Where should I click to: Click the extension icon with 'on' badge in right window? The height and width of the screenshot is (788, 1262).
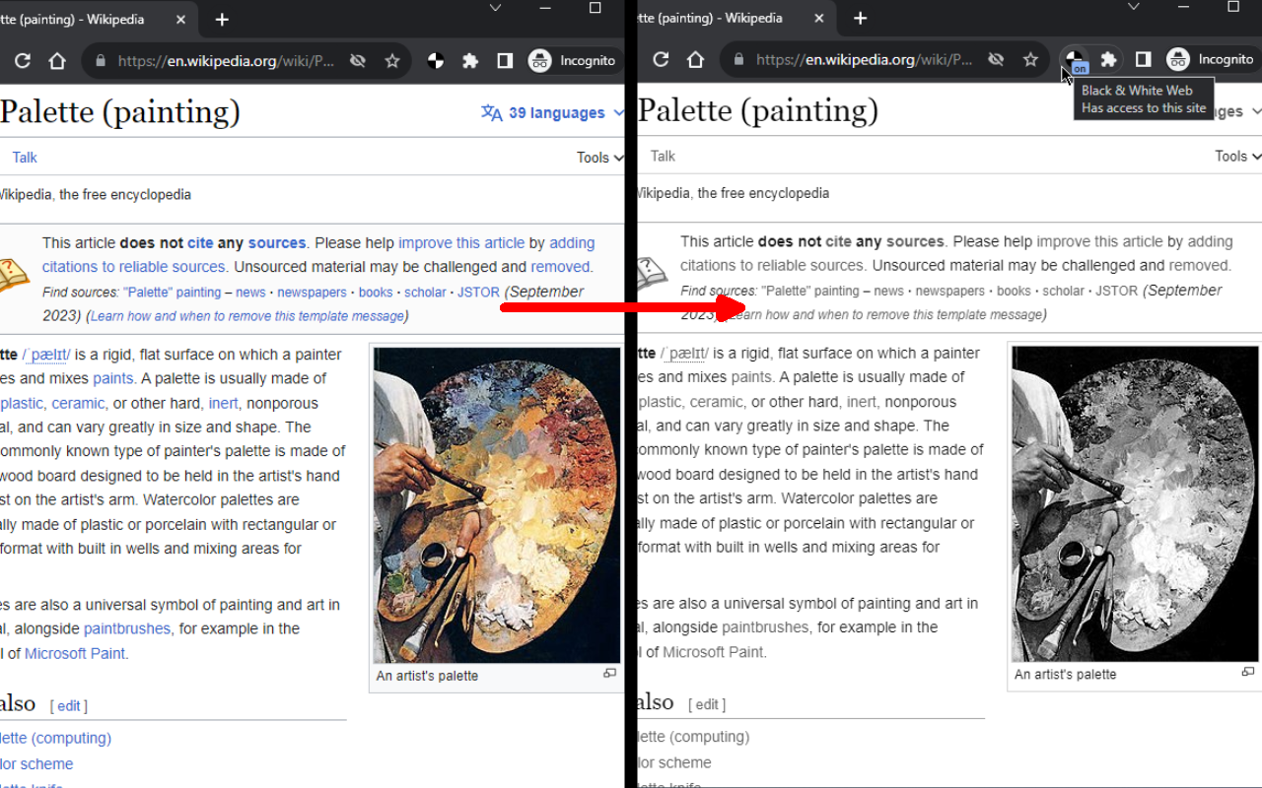pyautogui.click(x=1074, y=60)
